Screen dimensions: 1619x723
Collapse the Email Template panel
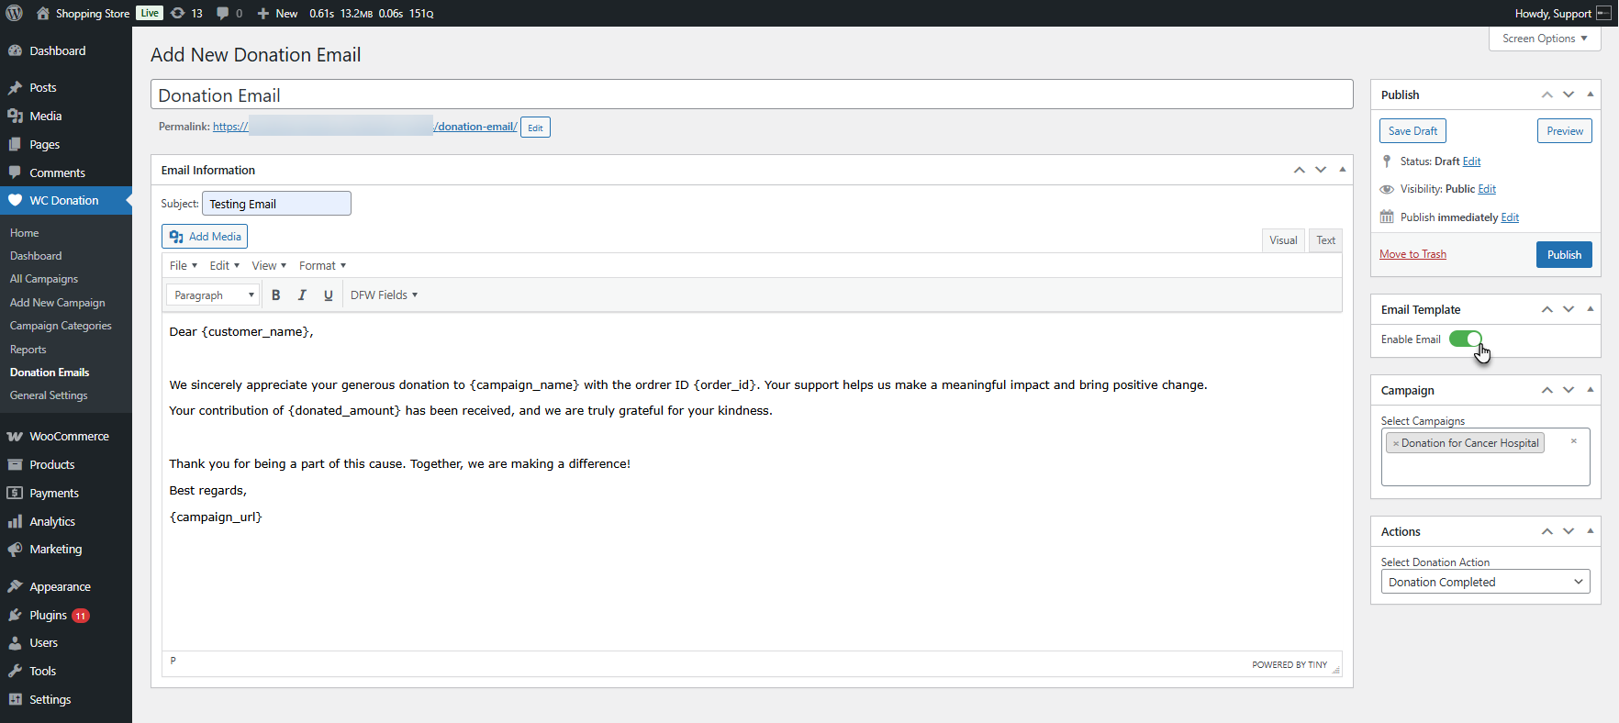[x=1590, y=309]
